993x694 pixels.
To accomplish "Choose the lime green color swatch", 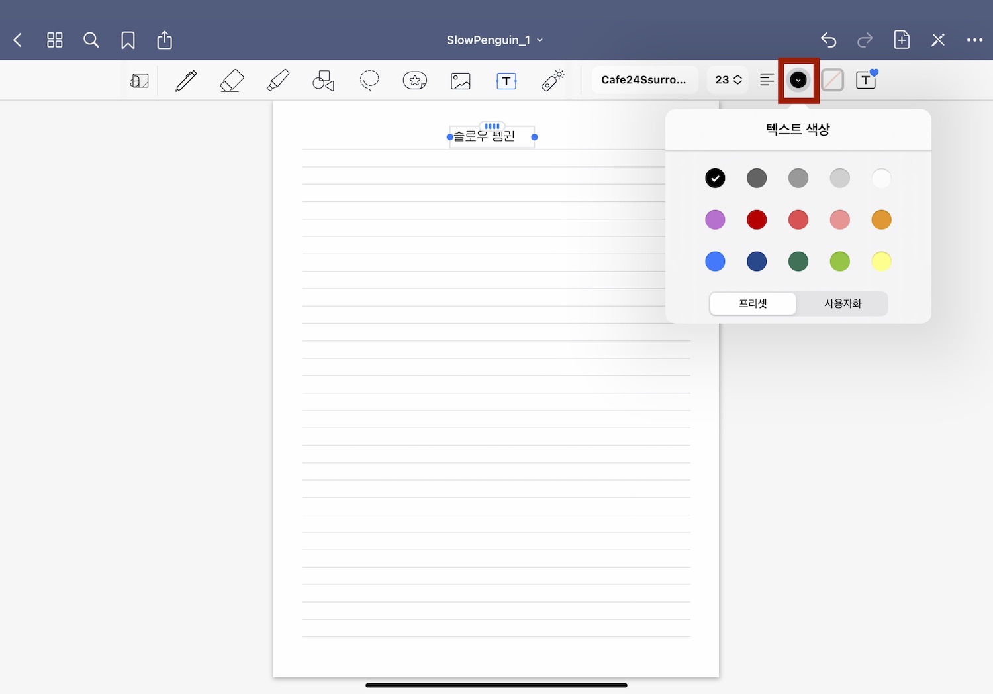I will [840, 262].
